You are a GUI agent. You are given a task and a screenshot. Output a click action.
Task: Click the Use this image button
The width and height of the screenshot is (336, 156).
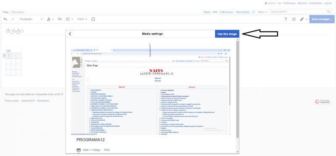[227, 34]
